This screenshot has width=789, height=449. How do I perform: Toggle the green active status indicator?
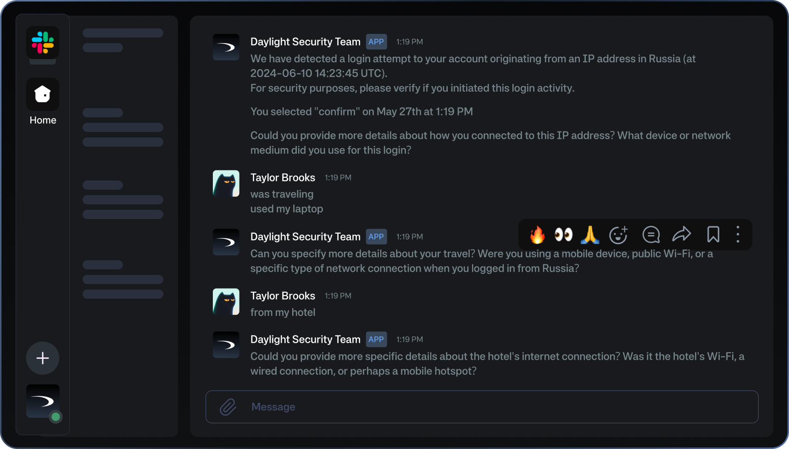pos(56,417)
